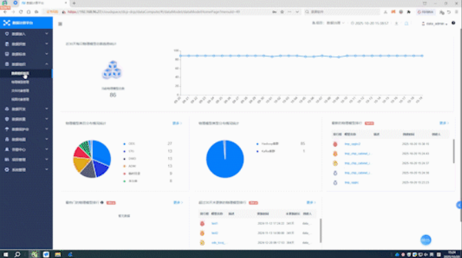Open More link on ODS pie chart panel

click(x=177, y=123)
